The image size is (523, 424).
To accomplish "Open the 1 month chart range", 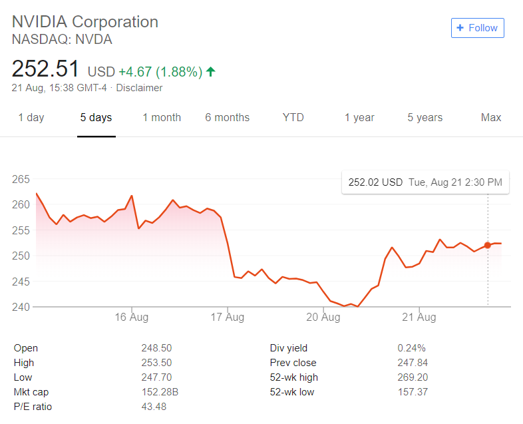I will tap(162, 117).
